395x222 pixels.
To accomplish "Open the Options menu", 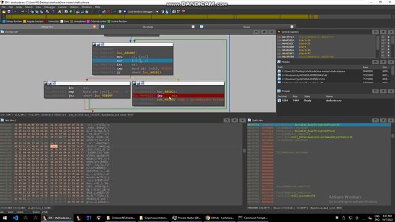I will (x=74, y=7).
